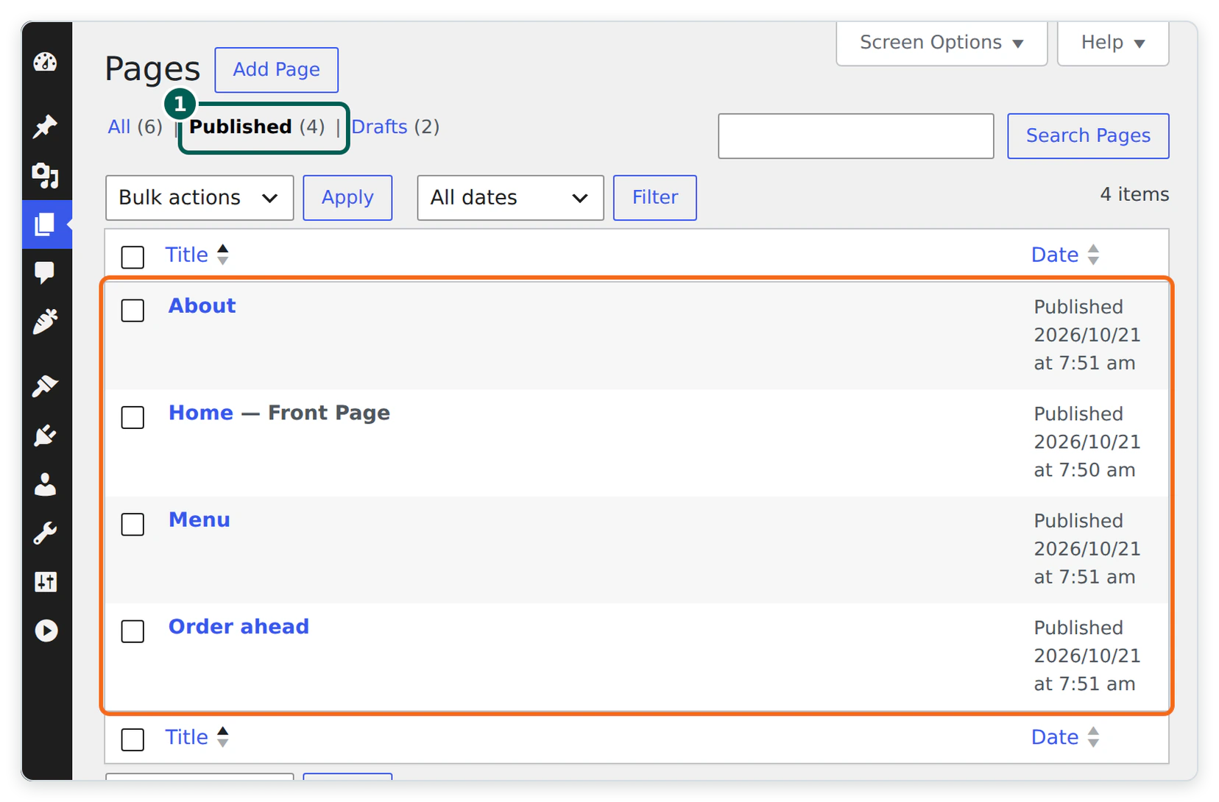Open the Order ahead page link
The height and width of the screenshot is (802, 1219).
pyautogui.click(x=239, y=626)
